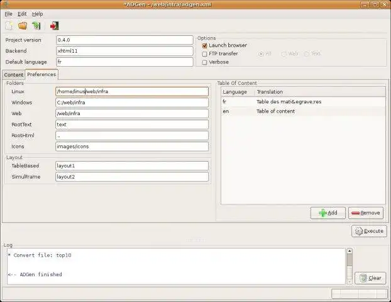Open the Help menu
391x302 pixels.
(x=38, y=14)
